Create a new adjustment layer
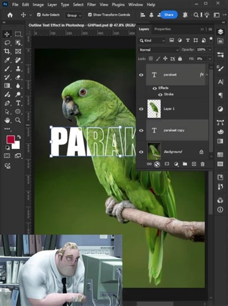Image resolution: width=228 pixels, height=306 pixels. (176, 164)
